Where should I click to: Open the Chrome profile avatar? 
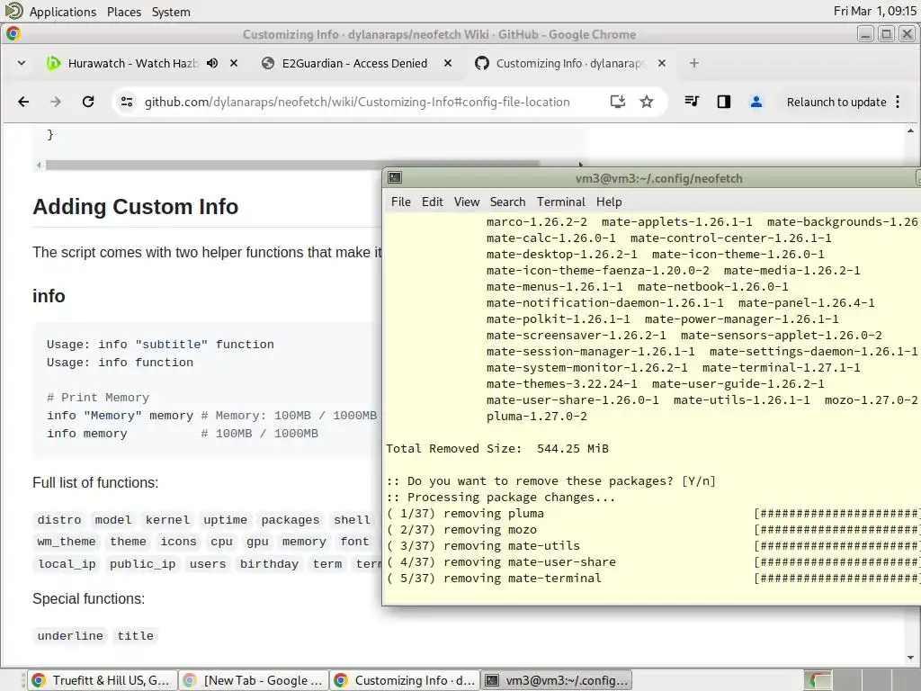pyautogui.click(x=756, y=102)
